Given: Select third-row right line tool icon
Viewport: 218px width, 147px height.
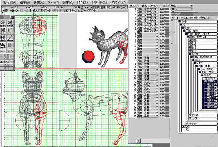Looking at the screenshot, I should point(10,38).
